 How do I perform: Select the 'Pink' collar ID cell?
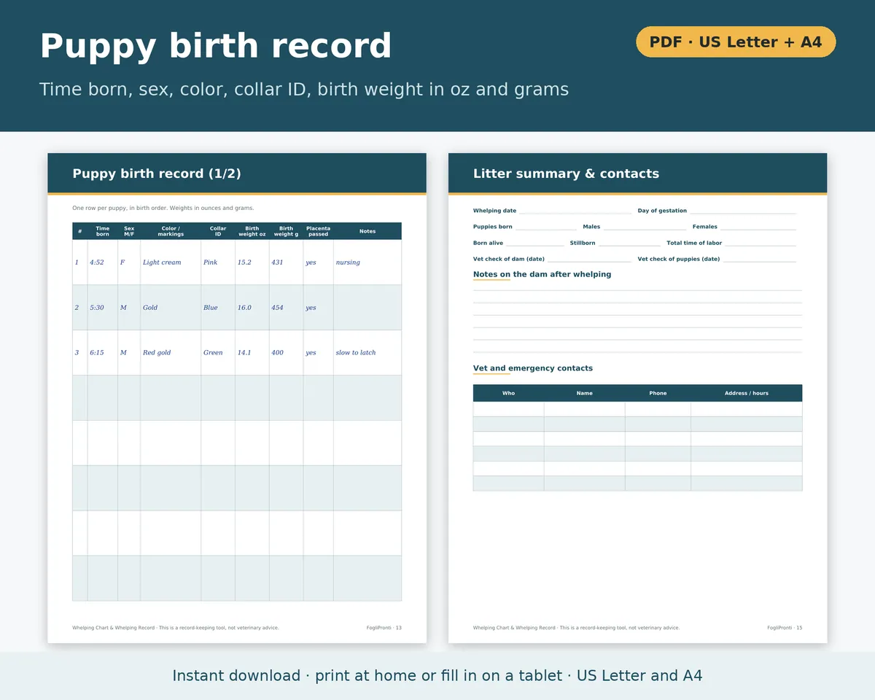tap(218, 262)
